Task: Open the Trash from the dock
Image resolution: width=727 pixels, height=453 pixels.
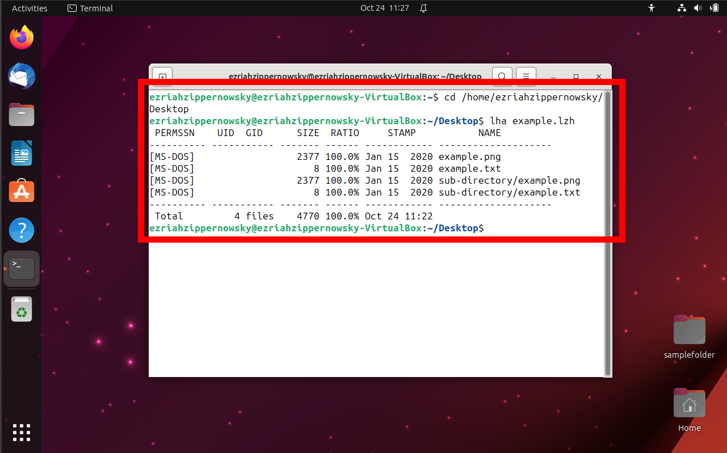Action: click(21, 308)
